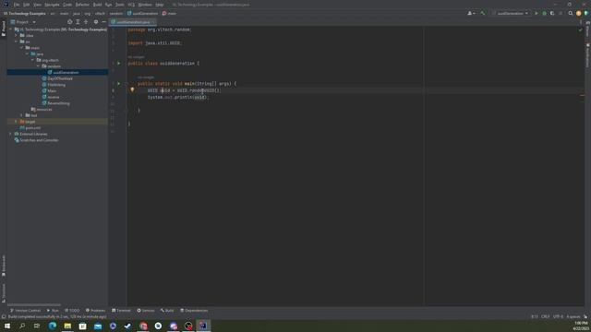This screenshot has height=332, width=591.
Task: Open the TODO tool window
Action: pos(72,311)
